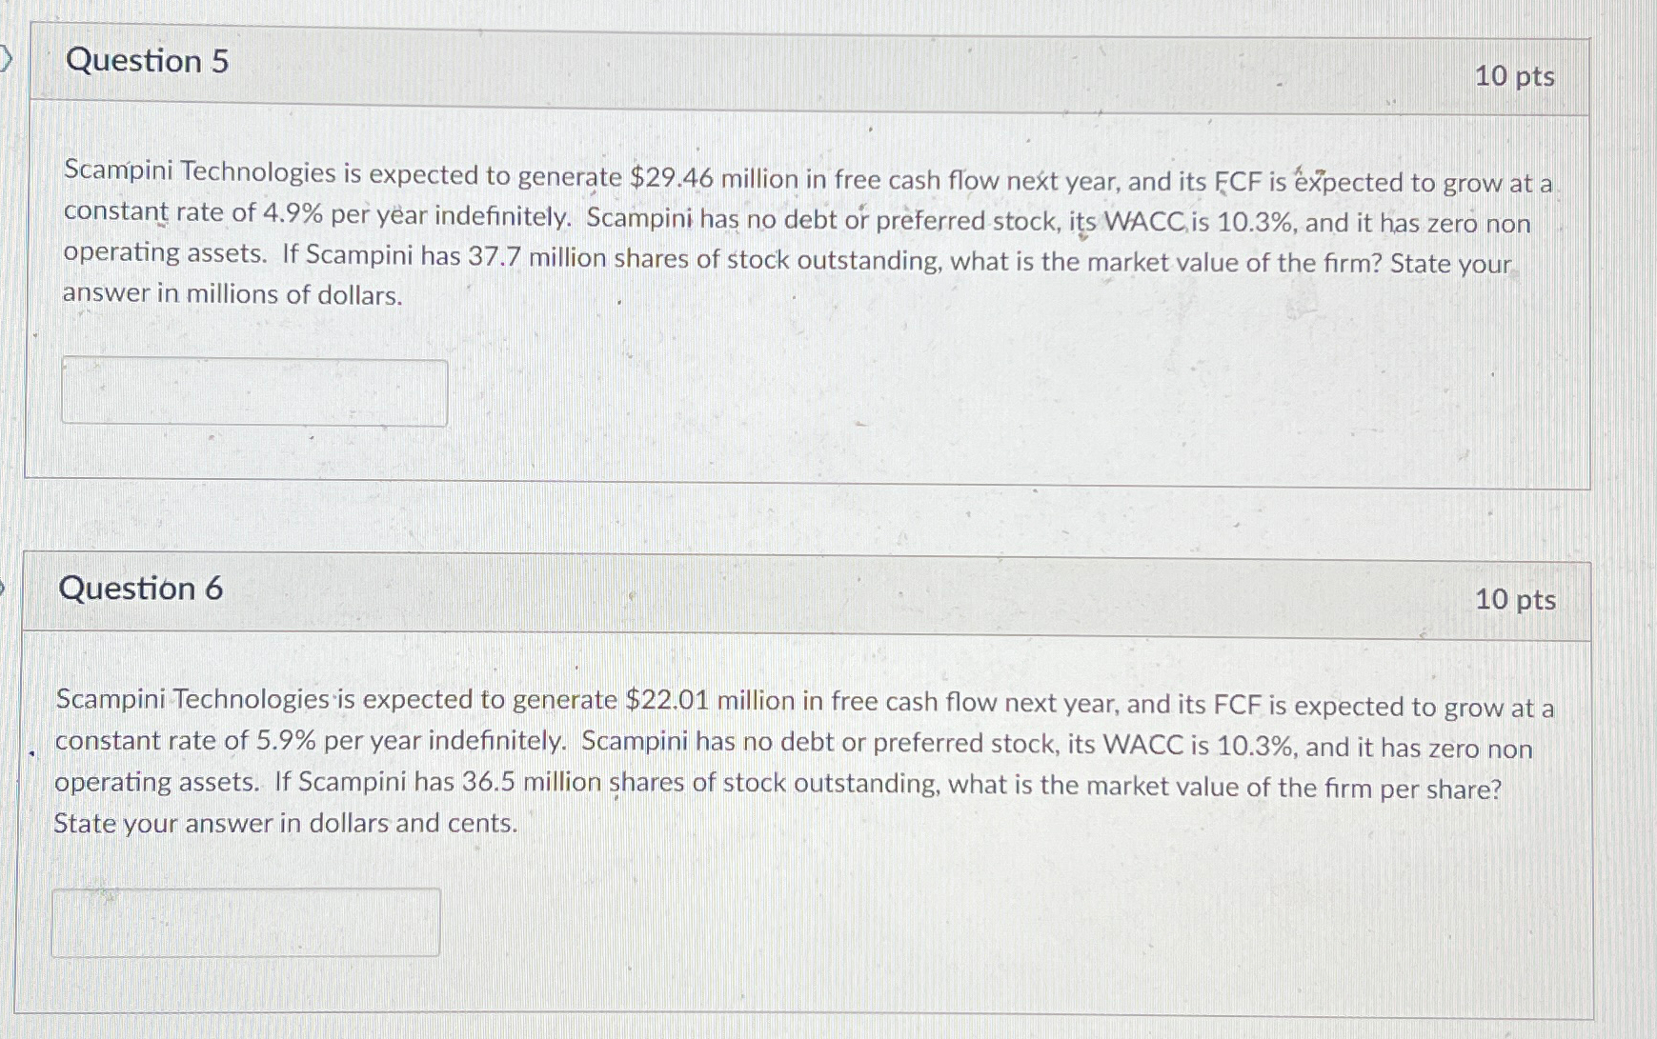This screenshot has height=1039, width=1657.
Task: Click the Question 5 title text
Action: pos(146,63)
